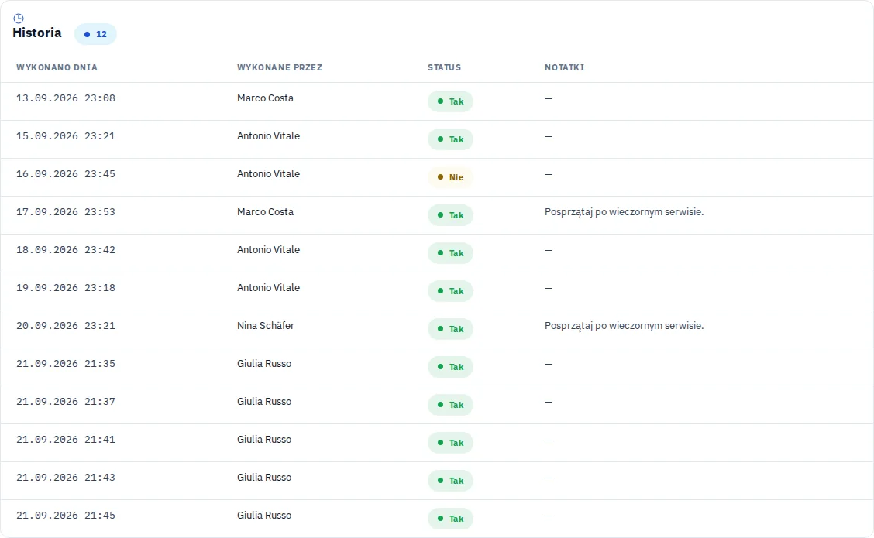Click Antonio Vitale in the 16.09.2026 row
This screenshot has width=874, height=538.
(x=268, y=173)
